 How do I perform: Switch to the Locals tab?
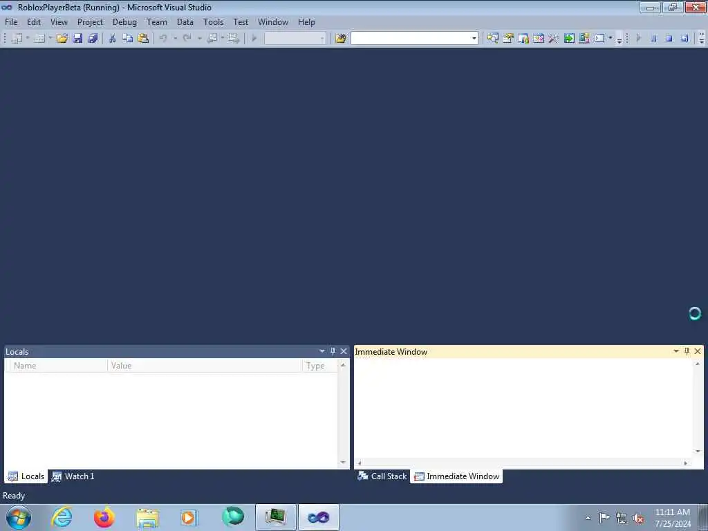coord(26,476)
